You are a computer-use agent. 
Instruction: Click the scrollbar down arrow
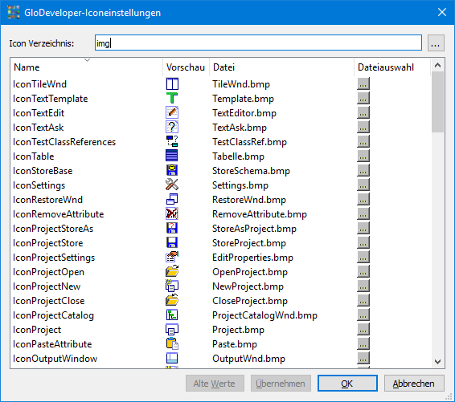click(437, 361)
